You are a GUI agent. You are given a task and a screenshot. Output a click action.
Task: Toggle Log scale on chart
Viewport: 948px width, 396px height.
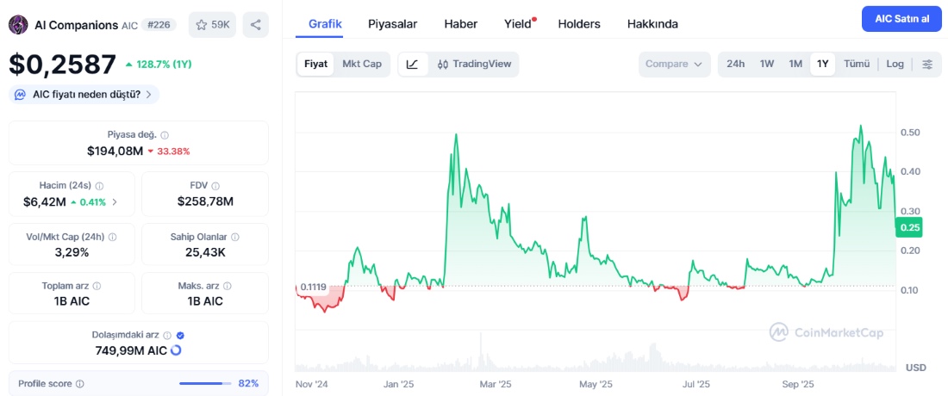[895, 64]
